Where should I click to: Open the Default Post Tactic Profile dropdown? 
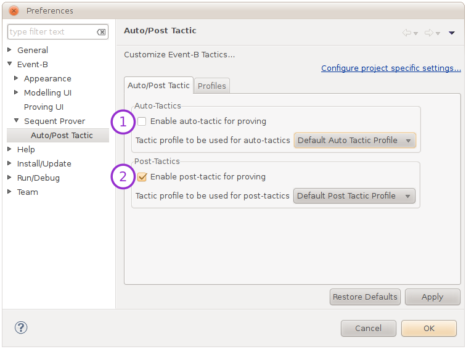pyautogui.click(x=354, y=196)
